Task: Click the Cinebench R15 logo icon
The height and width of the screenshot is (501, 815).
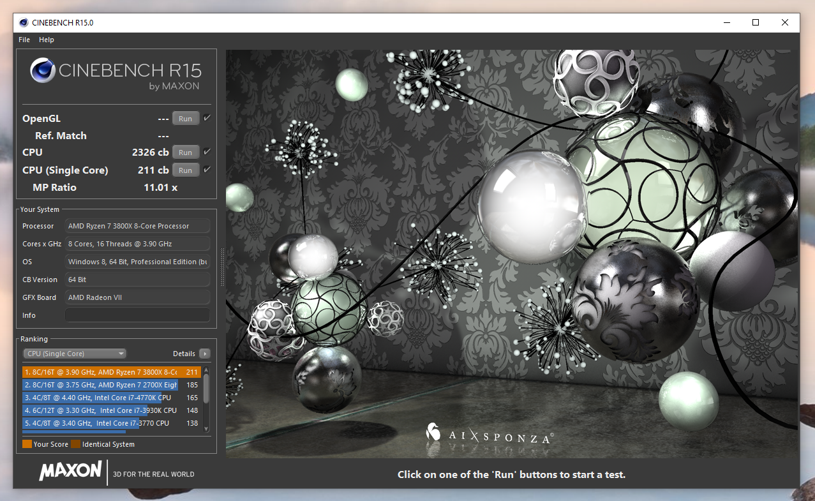Action: pos(42,70)
